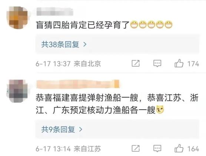Viewport: 206px width, 156px height.
Task: Open the first commenter's pixelated orange avatar
Action: [17, 17]
